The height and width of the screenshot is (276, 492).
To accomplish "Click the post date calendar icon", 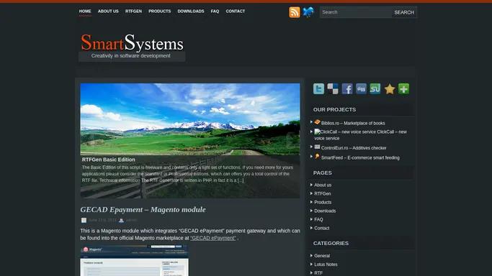I will [x=84, y=221].
